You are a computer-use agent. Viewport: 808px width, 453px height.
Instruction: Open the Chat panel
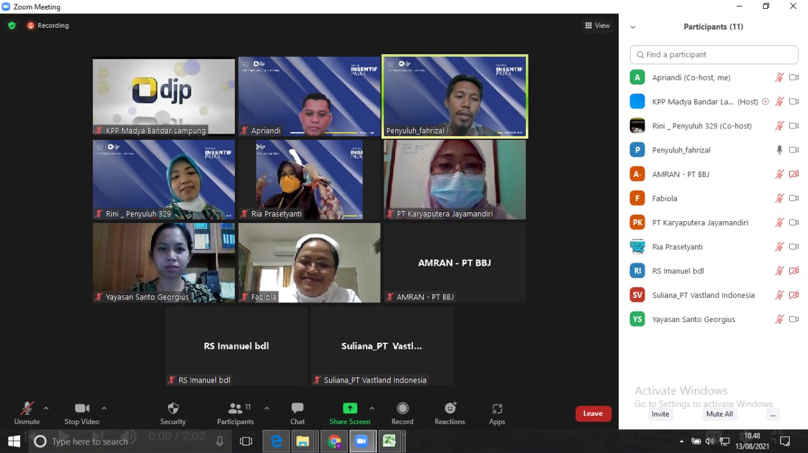[297, 409]
